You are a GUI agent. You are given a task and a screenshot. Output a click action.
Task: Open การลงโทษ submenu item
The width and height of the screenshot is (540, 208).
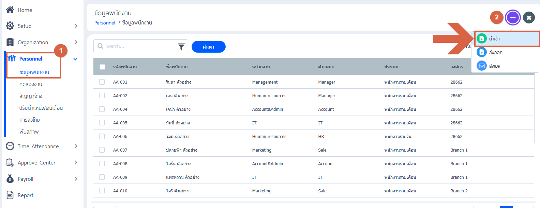pos(30,120)
